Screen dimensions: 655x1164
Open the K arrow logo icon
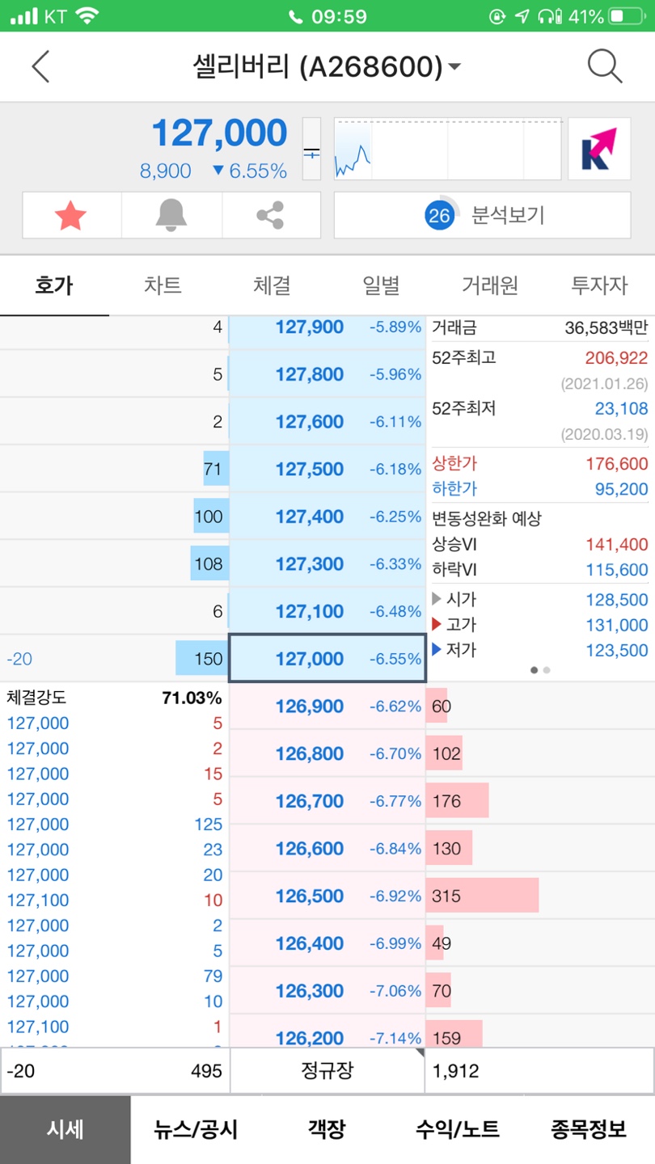pyautogui.click(x=599, y=149)
